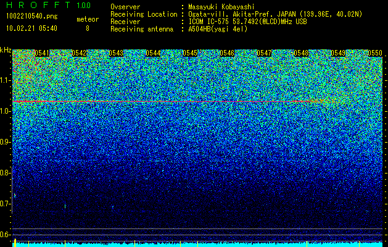Click the Ogata-vill. Akita-Pref. JAPAN location text
388x247 pixels.
click(275, 14)
